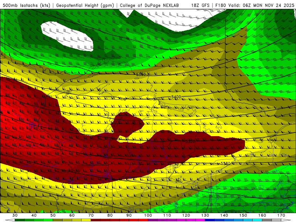296x222 pixels.
Task: Click the right arrow end of the color bar
Action: pos(286,220)
